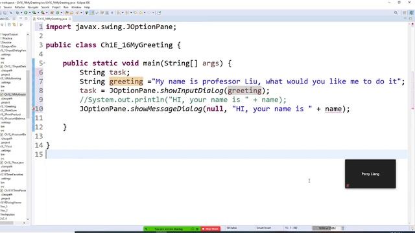415x233 pixels.
Task: Select the 1Greeting project in tree
Action: 8,106
